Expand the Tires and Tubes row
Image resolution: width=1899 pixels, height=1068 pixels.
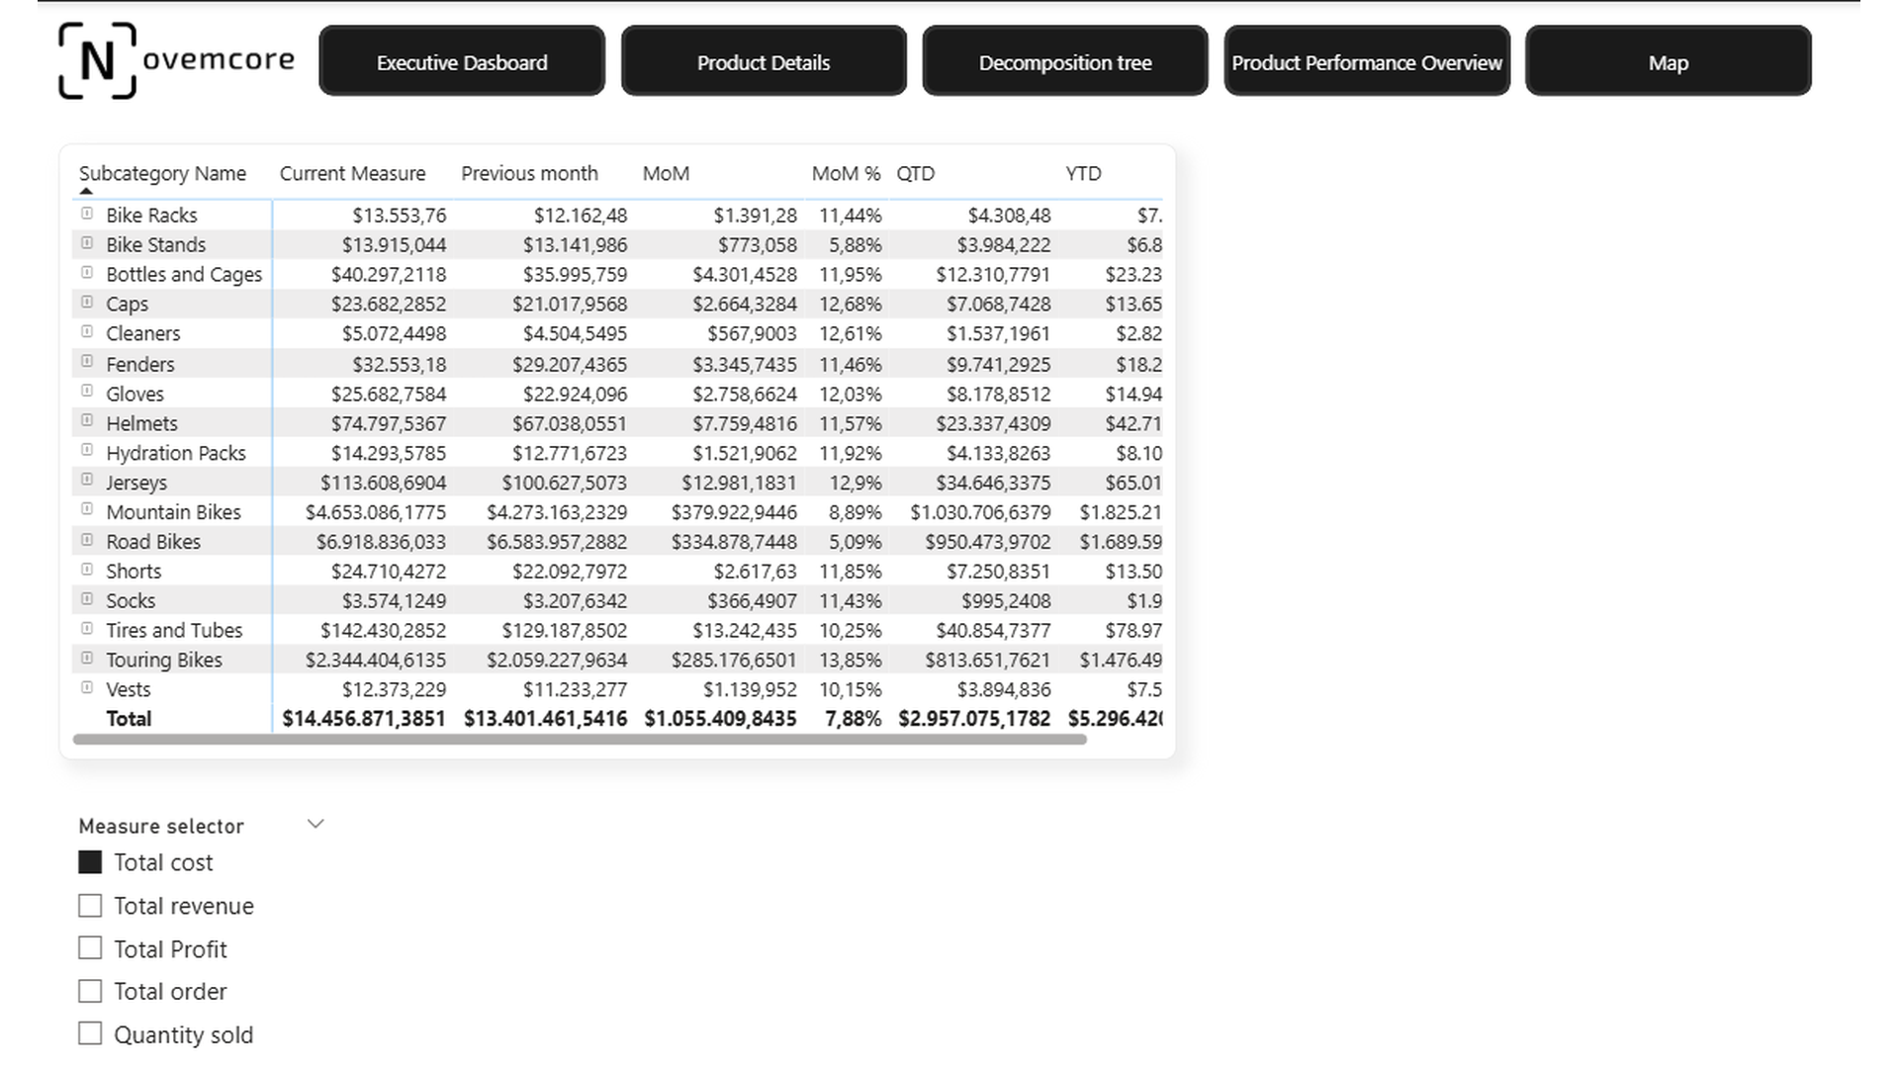click(87, 629)
